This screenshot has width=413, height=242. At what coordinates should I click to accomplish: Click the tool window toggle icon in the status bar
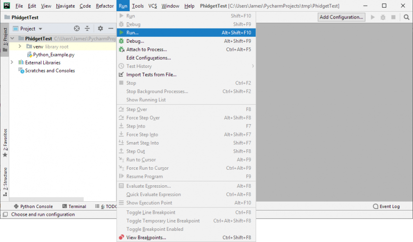[5, 214]
